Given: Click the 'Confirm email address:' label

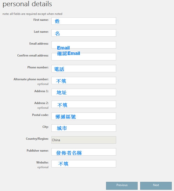Looking at the screenshot, I should click(x=33, y=56).
